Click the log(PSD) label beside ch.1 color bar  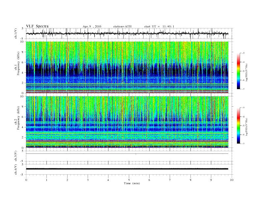246,73
